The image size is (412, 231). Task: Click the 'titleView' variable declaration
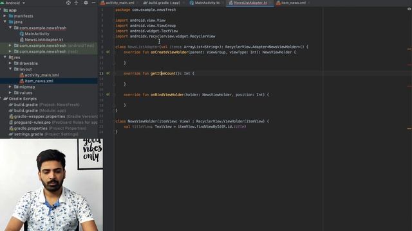[142, 126]
